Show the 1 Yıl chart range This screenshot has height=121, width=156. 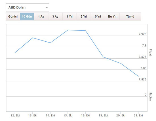coord(69,16)
